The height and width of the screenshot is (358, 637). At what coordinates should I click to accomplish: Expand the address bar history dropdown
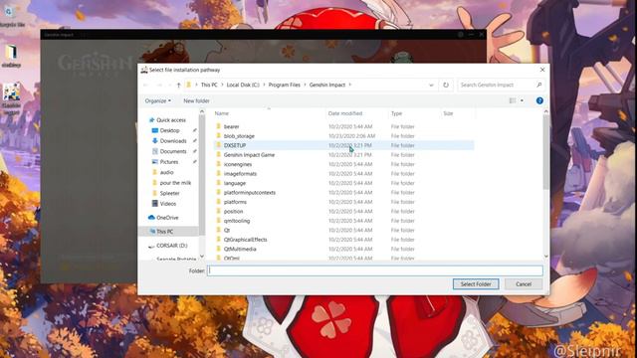point(431,85)
